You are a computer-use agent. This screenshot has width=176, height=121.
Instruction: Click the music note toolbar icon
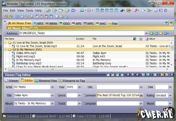(136, 11)
